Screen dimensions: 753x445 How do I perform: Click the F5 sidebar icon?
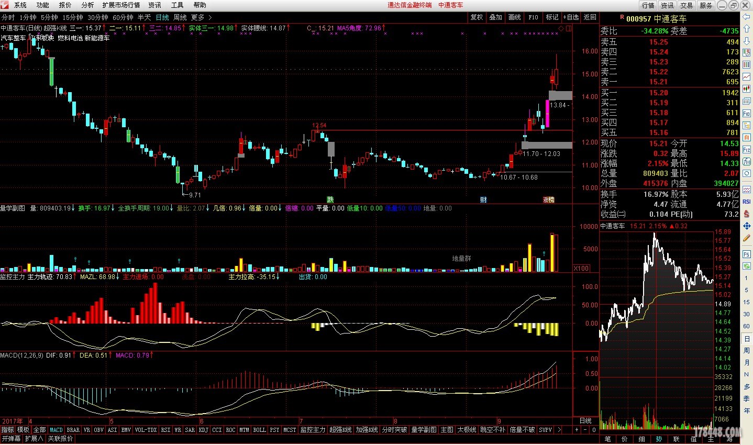[x=747, y=254]
